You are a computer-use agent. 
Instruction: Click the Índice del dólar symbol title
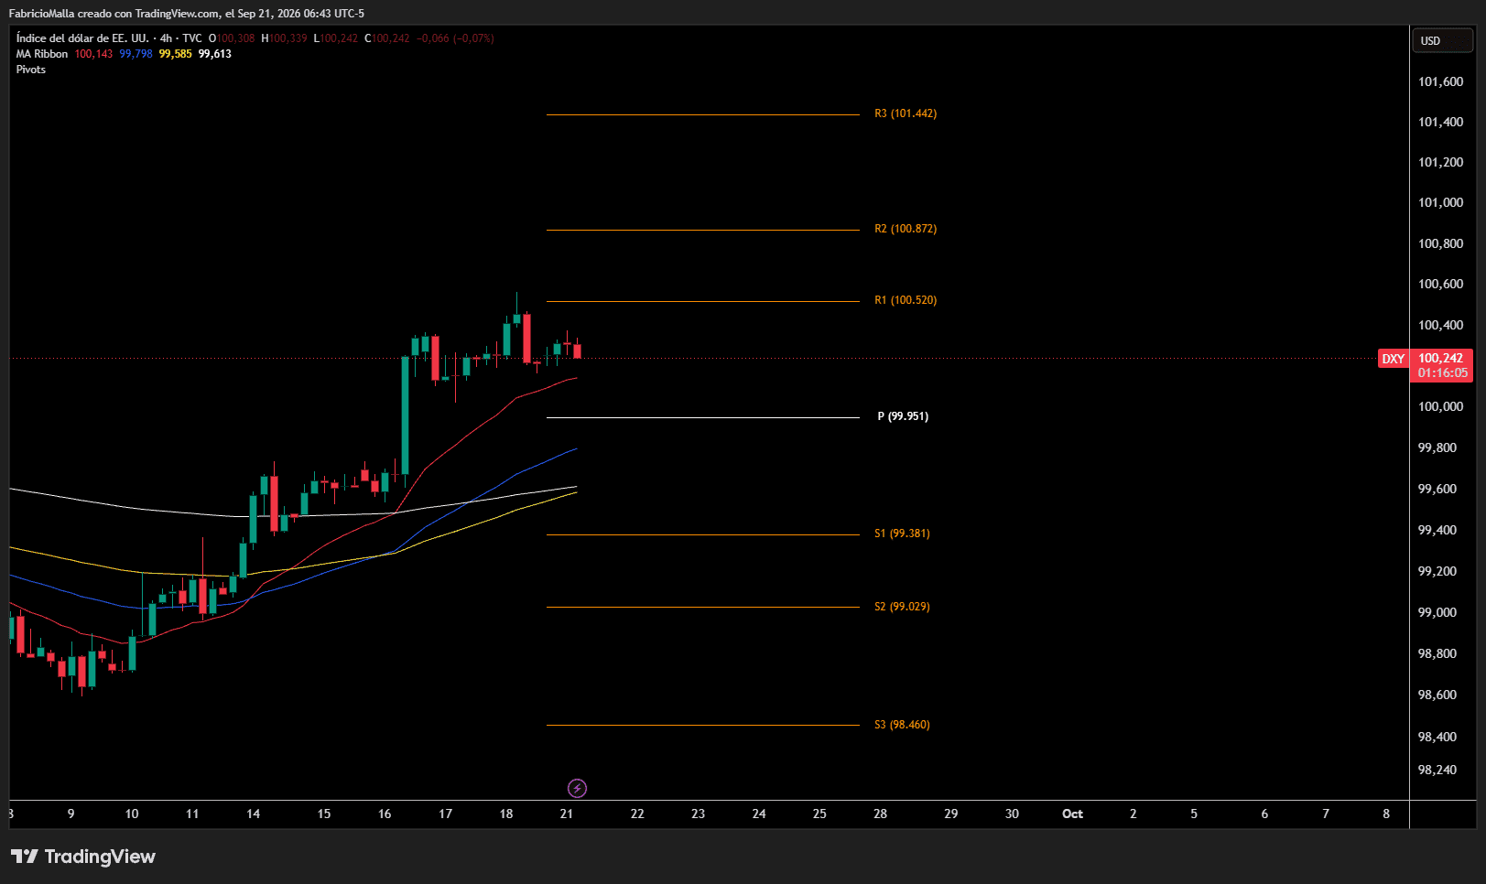82,38
